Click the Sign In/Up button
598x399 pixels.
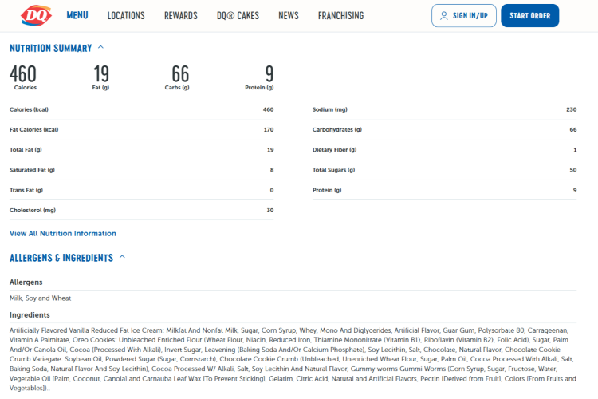point(464,16)
